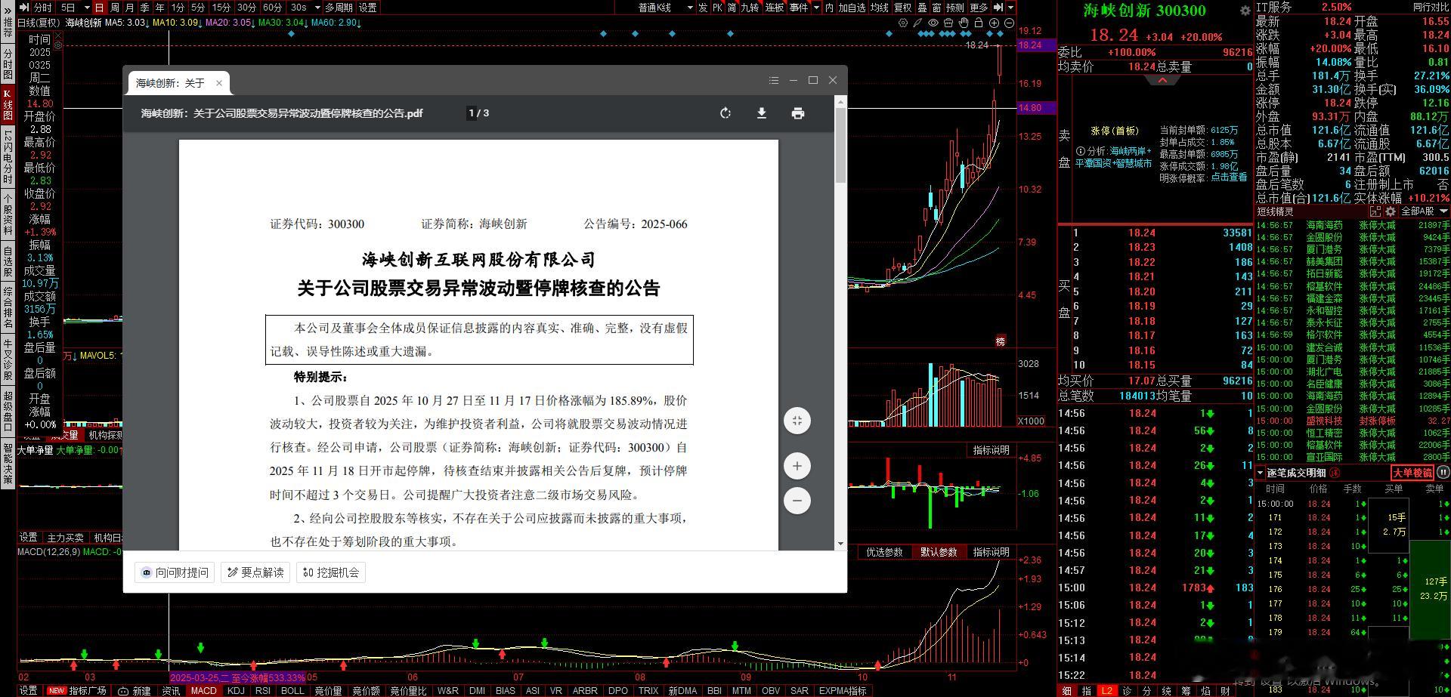Click the PDF viewer vertical scrollbar thumb
1451x697 pixels.
point(840,143)
